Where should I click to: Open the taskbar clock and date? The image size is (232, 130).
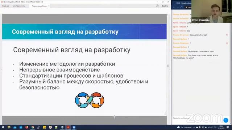[221, 127]
